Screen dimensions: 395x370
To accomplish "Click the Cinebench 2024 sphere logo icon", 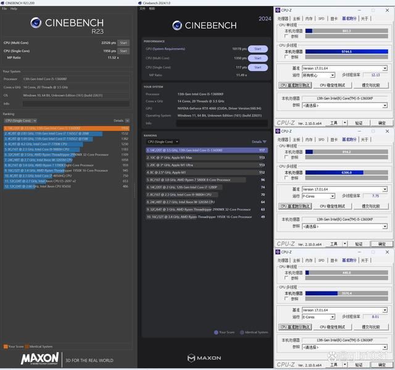I will 177,25.
